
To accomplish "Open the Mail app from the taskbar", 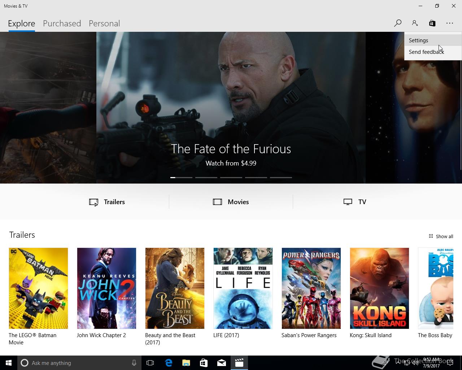I will point(221,363).
